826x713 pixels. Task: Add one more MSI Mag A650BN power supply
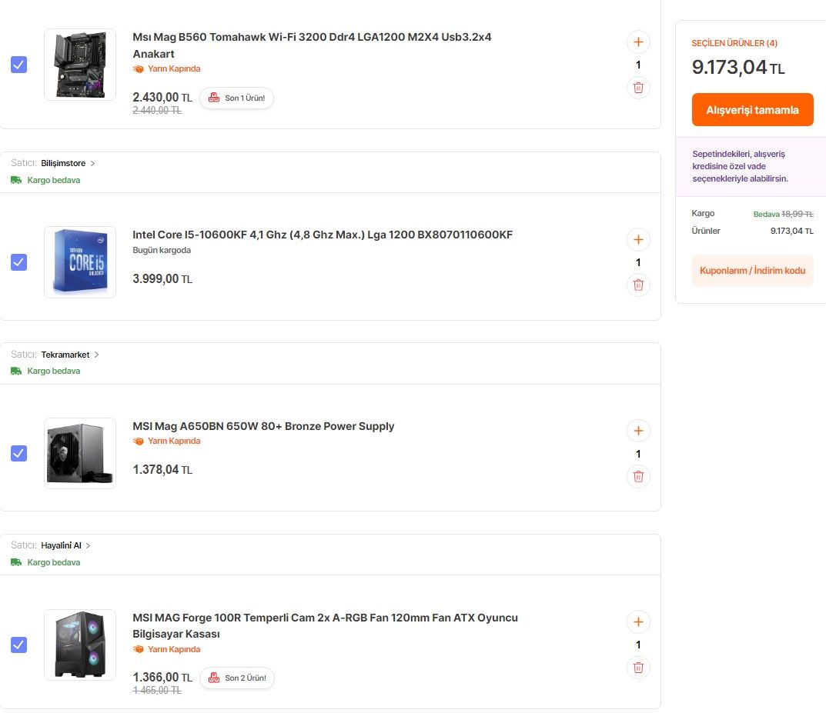tap(638, 431)
